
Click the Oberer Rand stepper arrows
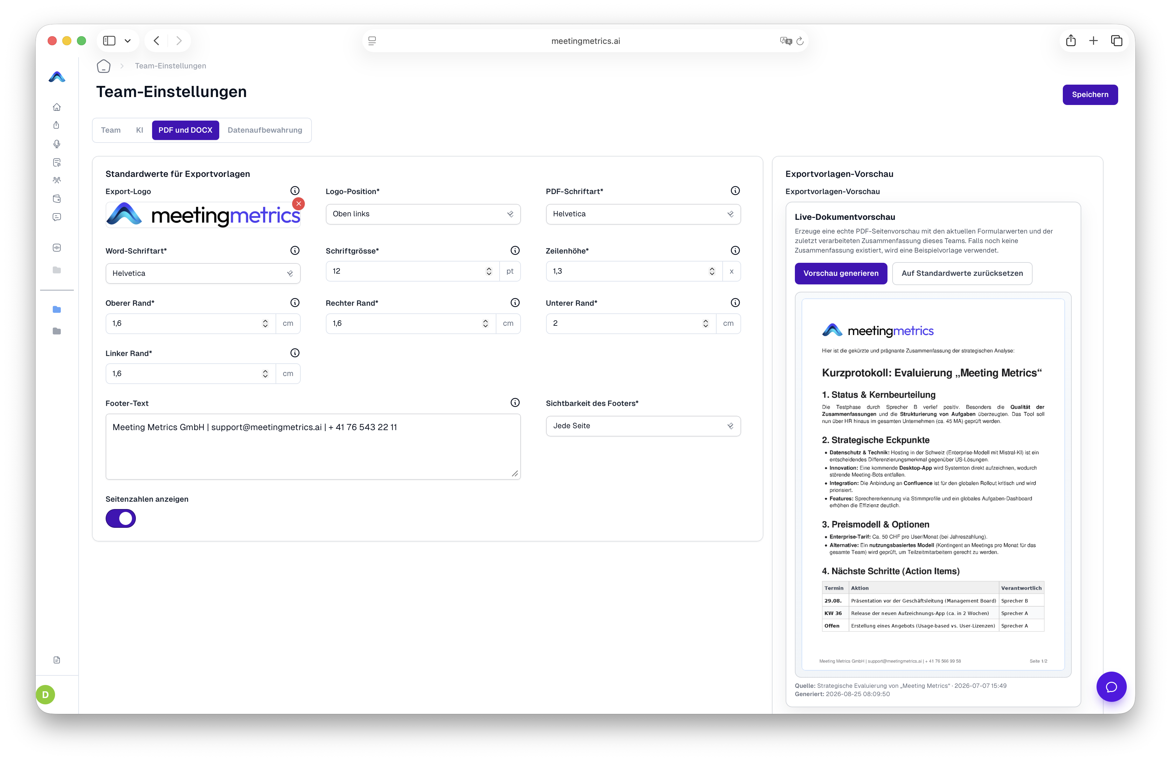coord(265,324)
